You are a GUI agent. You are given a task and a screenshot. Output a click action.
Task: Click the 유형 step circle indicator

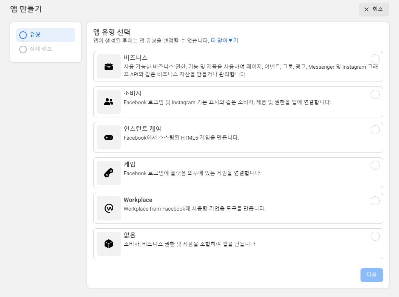[x=23, y=35]
